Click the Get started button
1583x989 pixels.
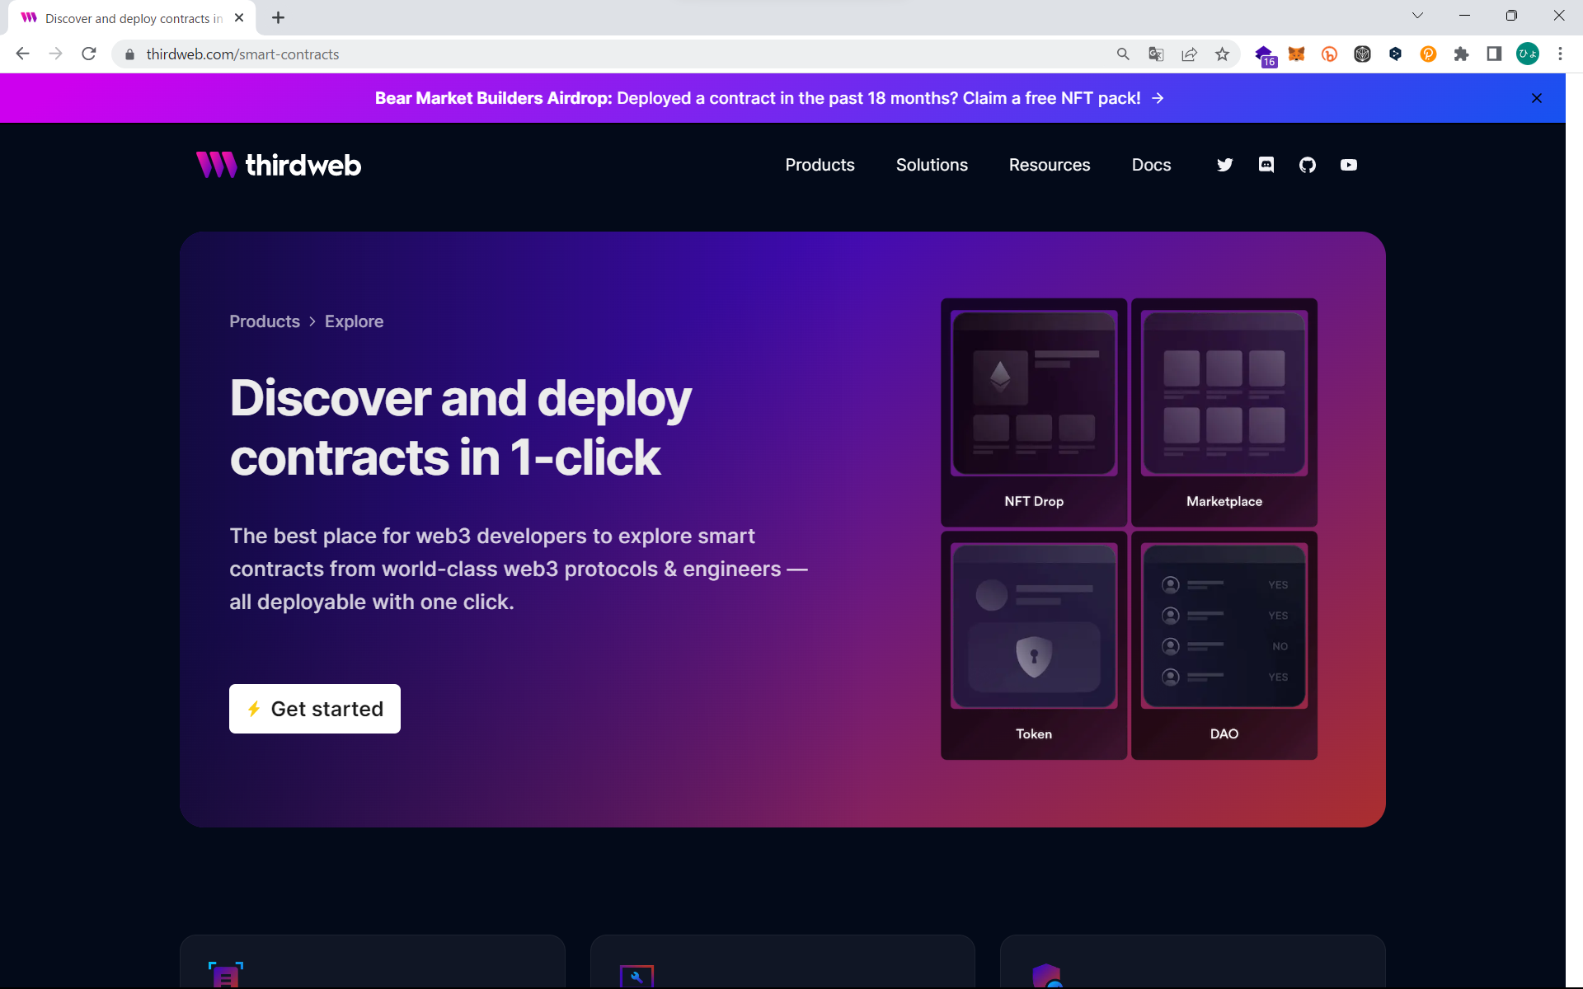pyautogui.click(x=315, y=709)
